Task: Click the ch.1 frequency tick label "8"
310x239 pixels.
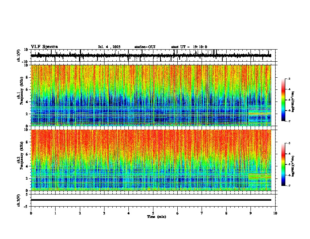Action: (x=27, y=77)
